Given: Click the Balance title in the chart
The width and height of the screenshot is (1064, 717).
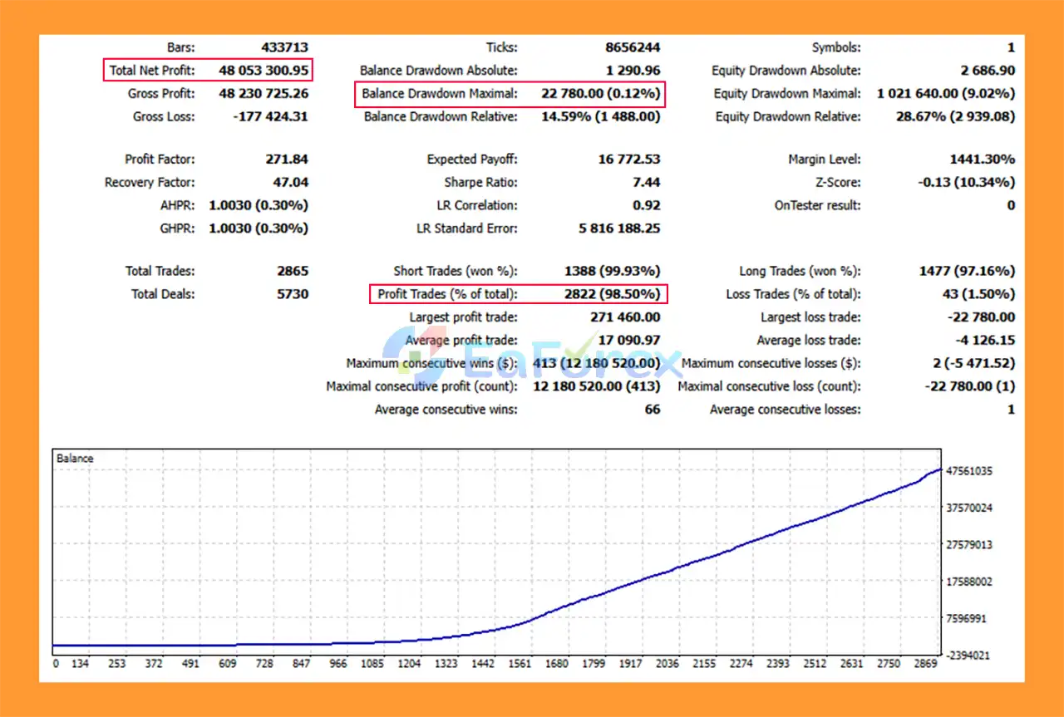Looking at the screenshot, I should click(75, 459).
